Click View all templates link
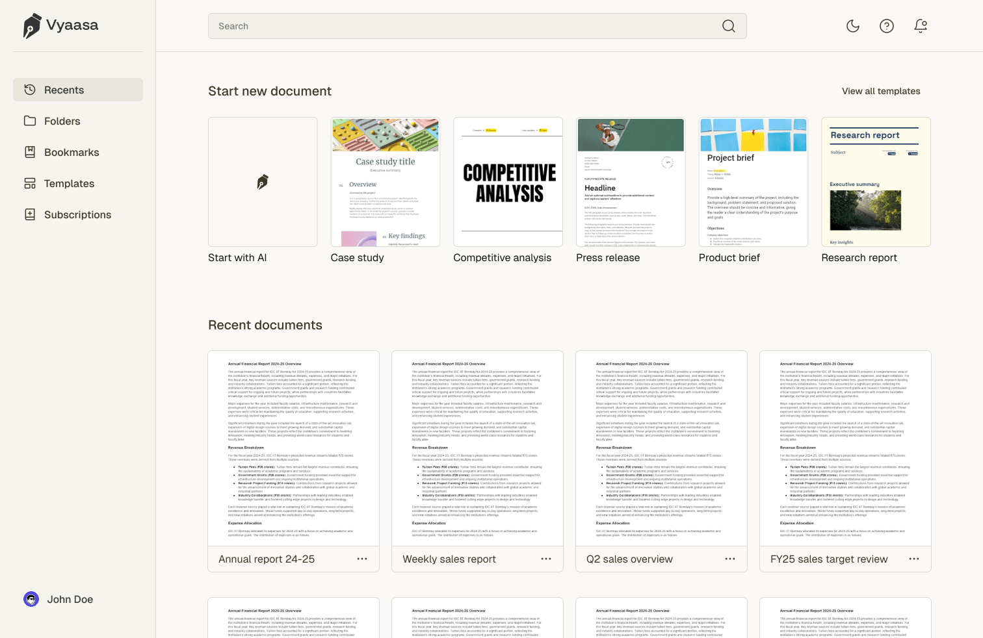The width and height of the screenshot is (983, 638). coord(881,91)
